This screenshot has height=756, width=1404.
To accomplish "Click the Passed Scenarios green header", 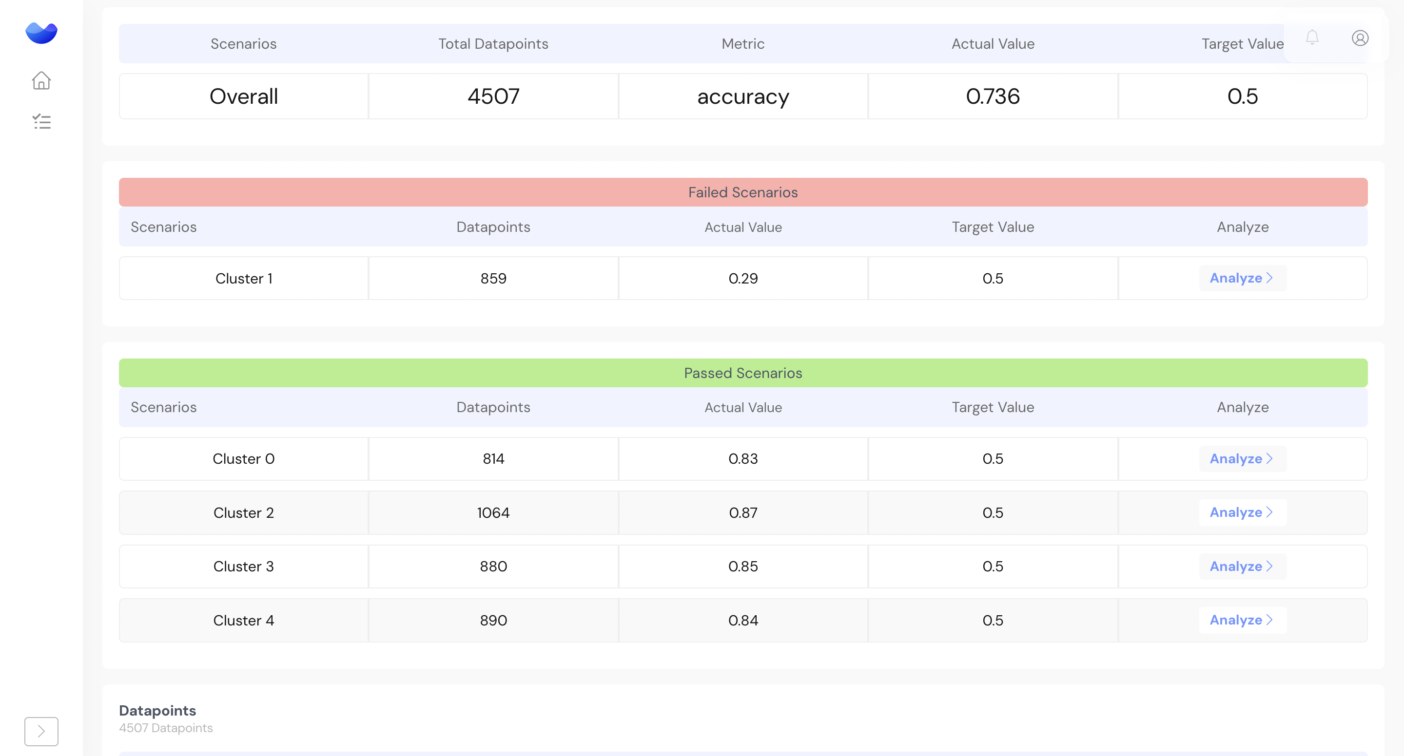I will pos(742,373).
